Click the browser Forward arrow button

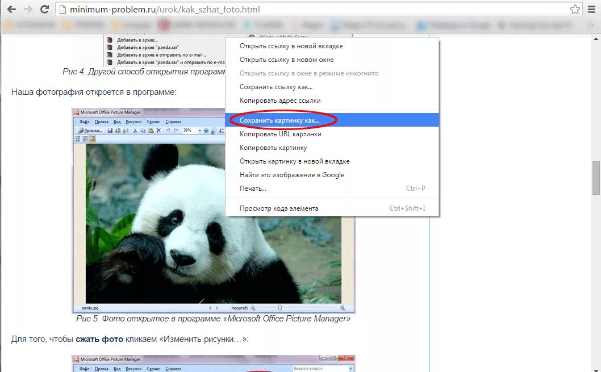pyautogui.click(x=28, y=9)
